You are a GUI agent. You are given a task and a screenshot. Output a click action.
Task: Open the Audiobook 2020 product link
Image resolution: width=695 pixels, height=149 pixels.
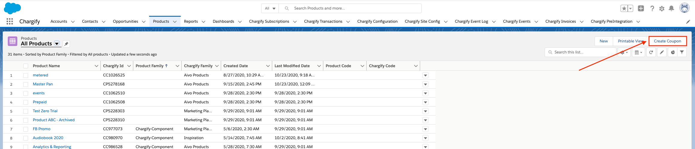coord(48,138)
